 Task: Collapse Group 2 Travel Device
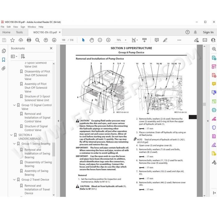tap(14, 179)
